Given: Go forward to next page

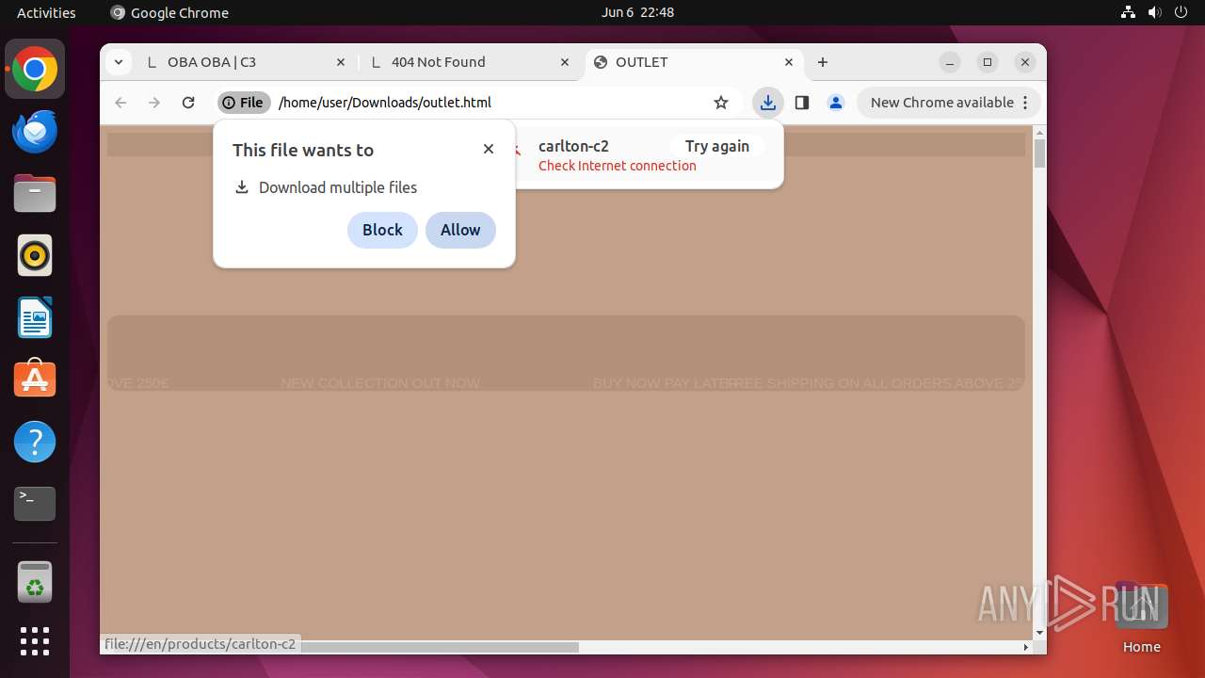Looking at the screenshot, I should [154, 103].
